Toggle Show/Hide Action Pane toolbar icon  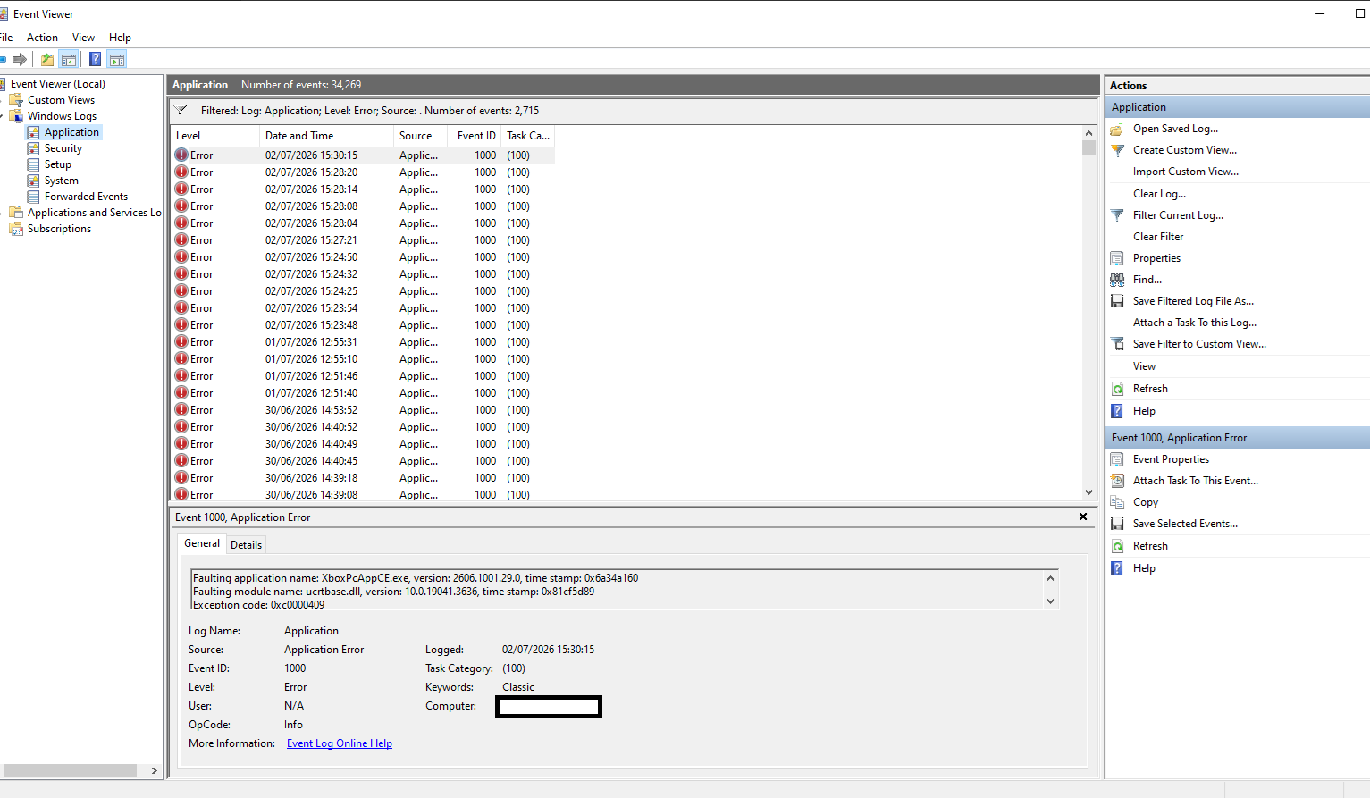coord(117,60)
